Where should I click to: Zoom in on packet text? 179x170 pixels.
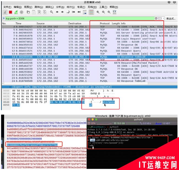coord(98,12)
